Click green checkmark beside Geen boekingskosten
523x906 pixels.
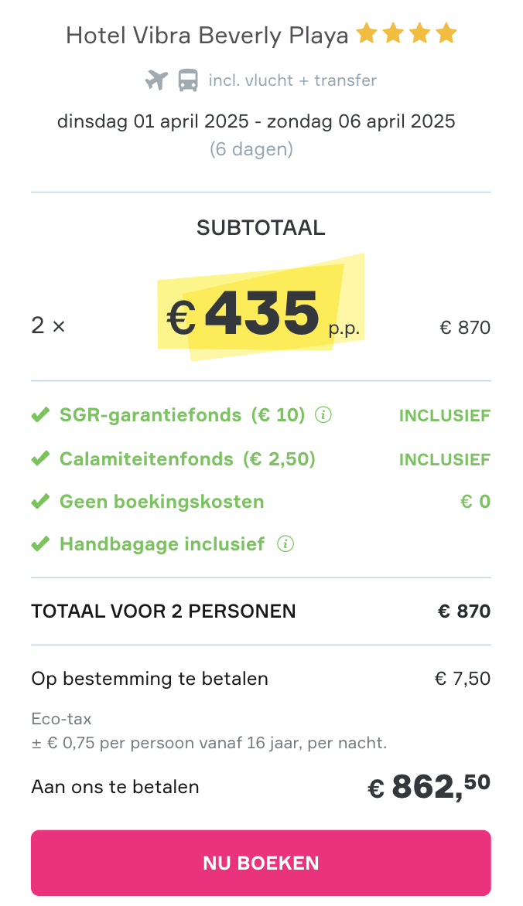coord(40,502)
